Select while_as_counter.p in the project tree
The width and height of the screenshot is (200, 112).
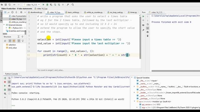[x=17, y=22]
